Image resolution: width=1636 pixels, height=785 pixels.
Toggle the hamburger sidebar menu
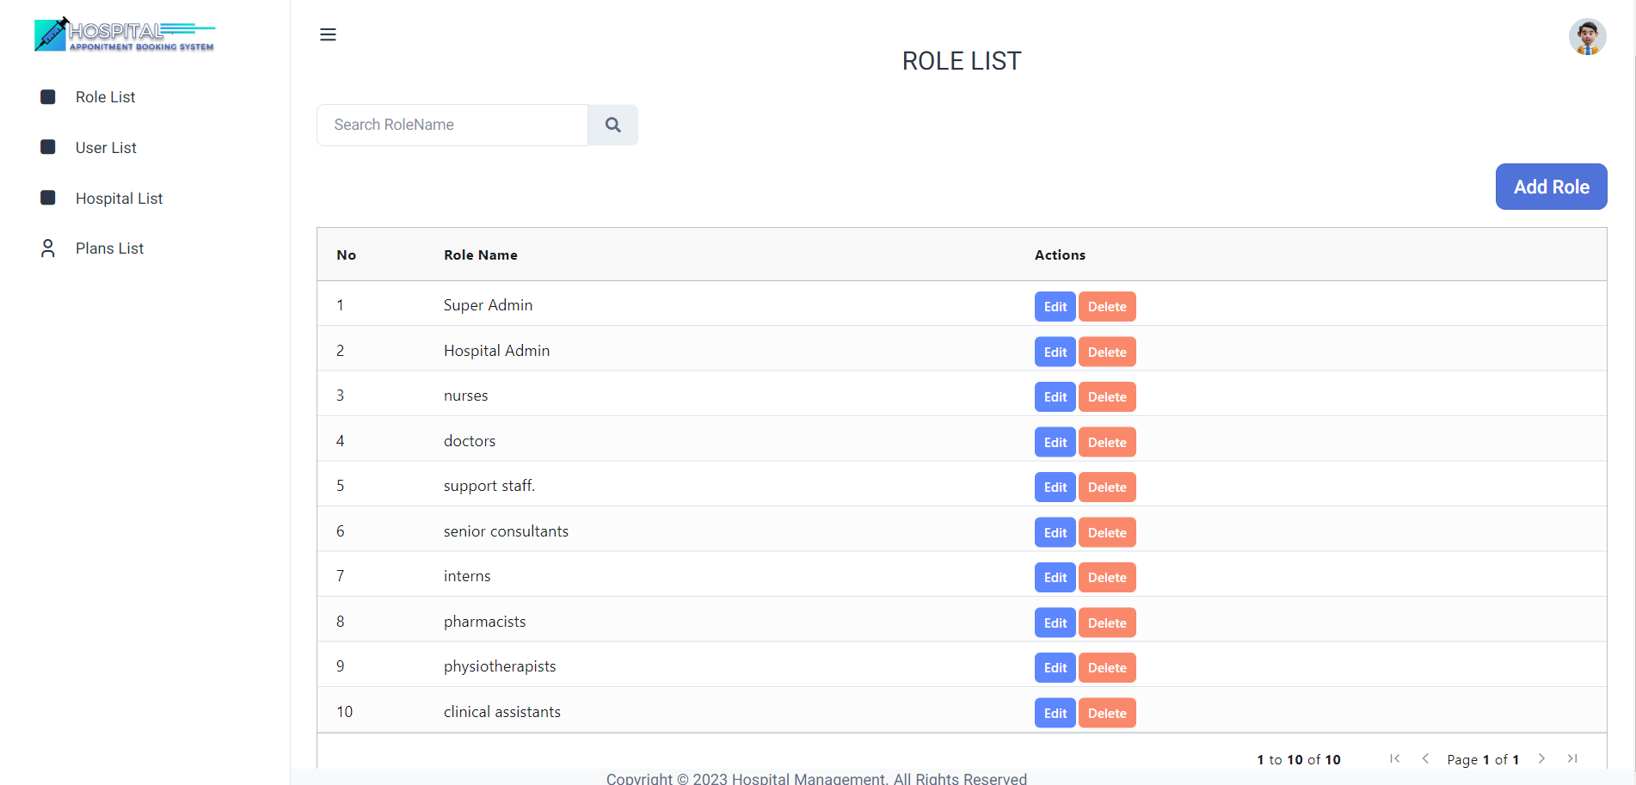[x=328, y=34]
